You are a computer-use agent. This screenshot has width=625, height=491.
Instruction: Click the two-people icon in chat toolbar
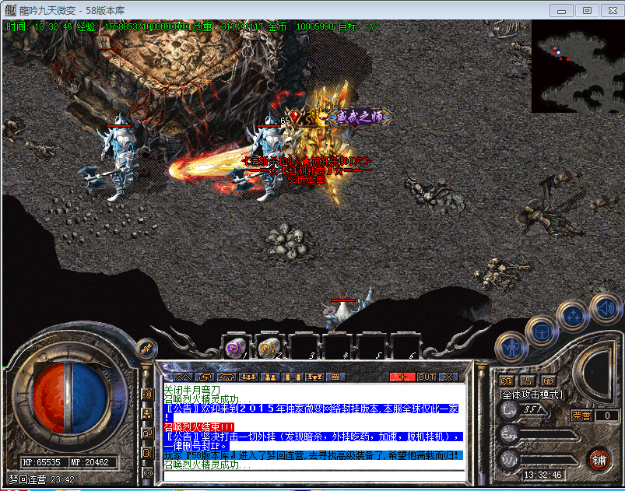click(x=270, y=377)
